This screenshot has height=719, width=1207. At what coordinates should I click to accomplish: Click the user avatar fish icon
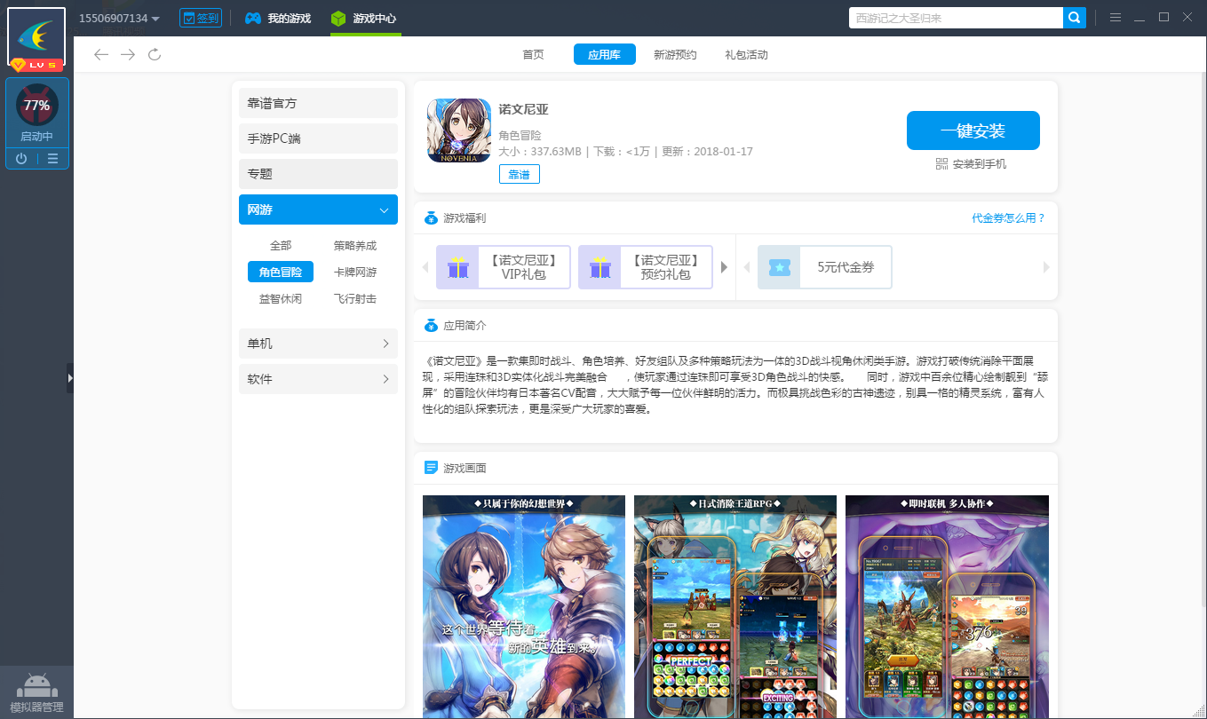point(36,36)
